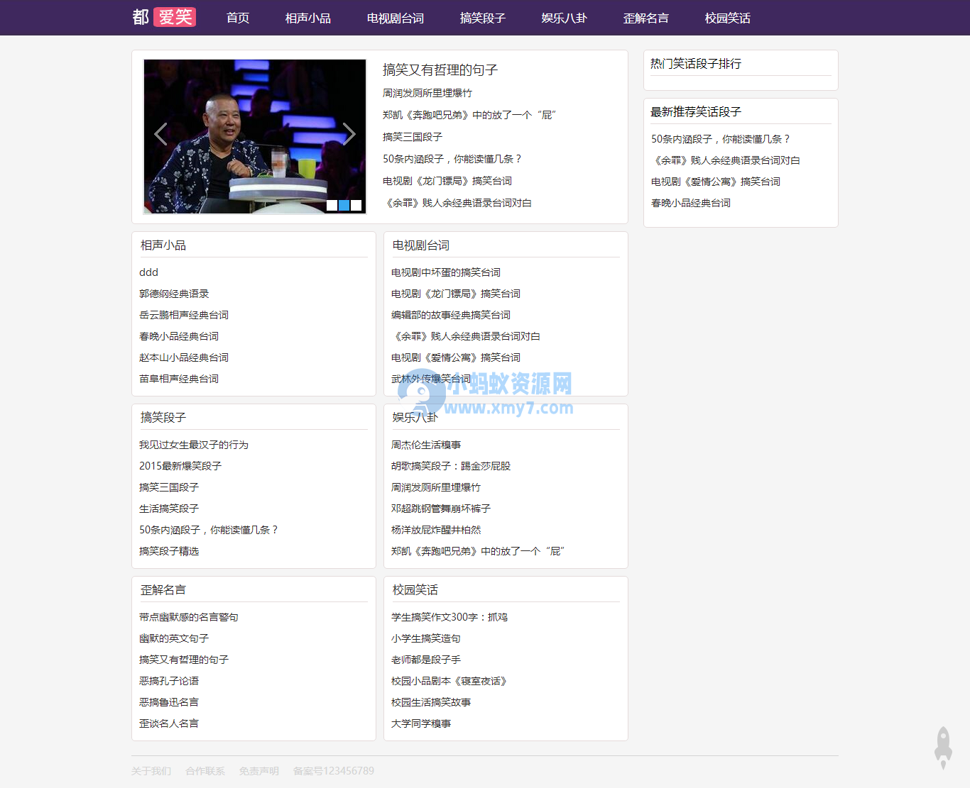
Task: Open the 娱乐八卦 nav item
Action: click(565, 18)
